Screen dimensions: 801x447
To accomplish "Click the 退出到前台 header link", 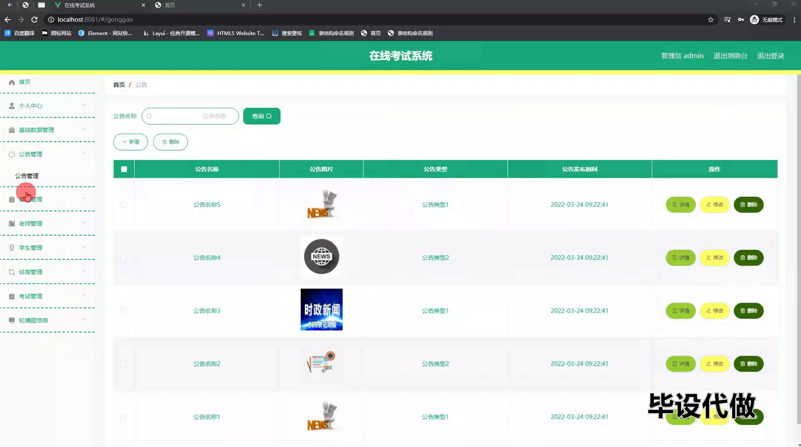I will click(730, 56).
